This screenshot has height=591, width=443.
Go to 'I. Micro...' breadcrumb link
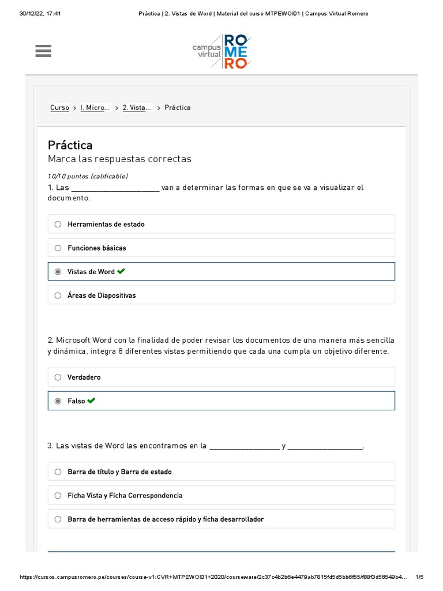(95, 107)
